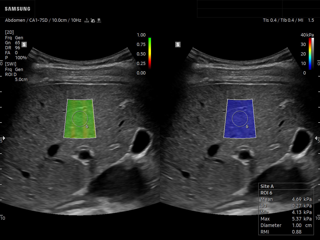The width and height of the screenshot is (320, 240).
Task: Click the "10" depth label at the bottom right
Action: click(x=317, y=218)
